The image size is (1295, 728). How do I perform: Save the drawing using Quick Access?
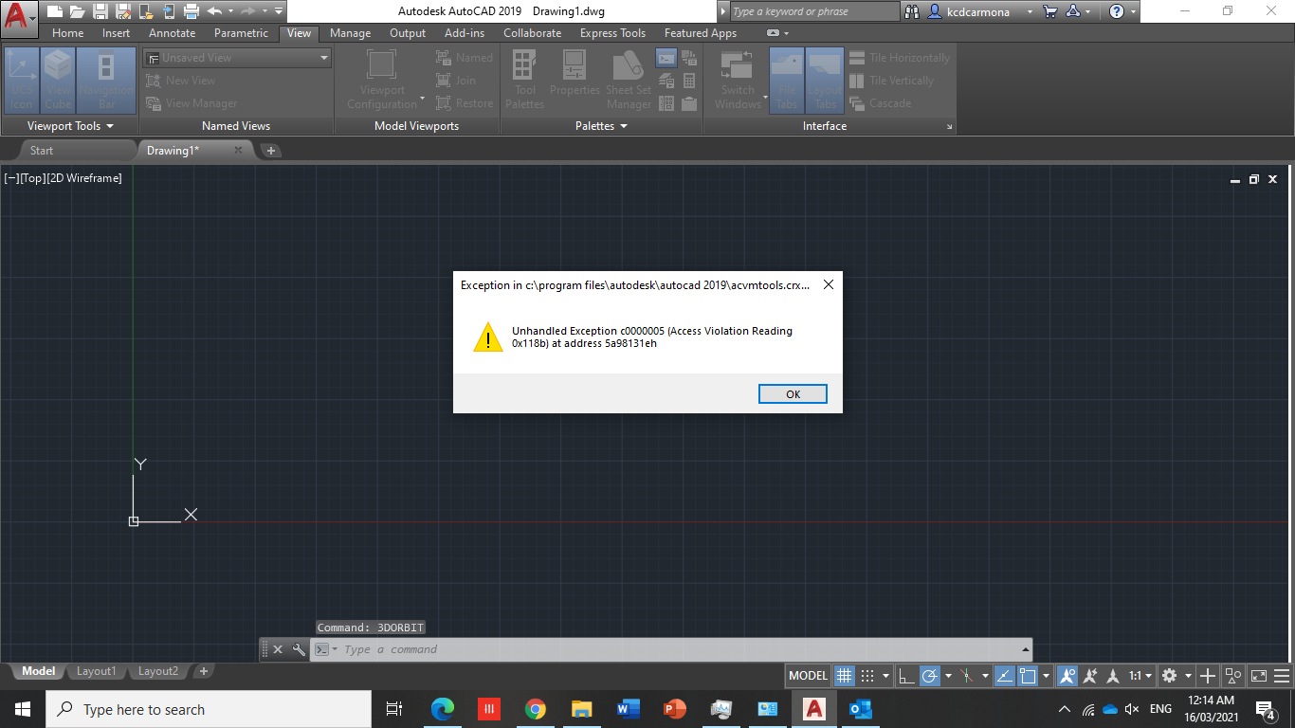(x=100, y=11)
